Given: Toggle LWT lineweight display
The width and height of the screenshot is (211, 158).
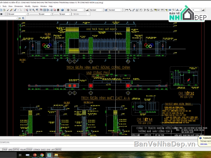Looking at the screenshot, I should click(x=53, y=150).
